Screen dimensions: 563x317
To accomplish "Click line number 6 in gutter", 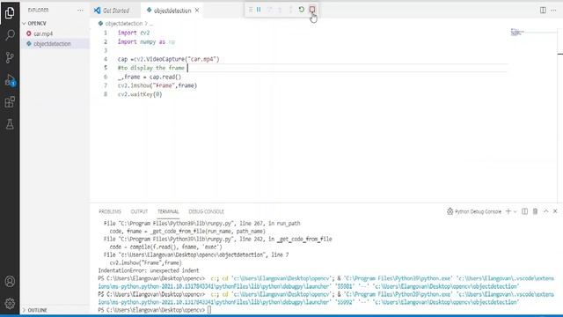I will coord(106,77).
